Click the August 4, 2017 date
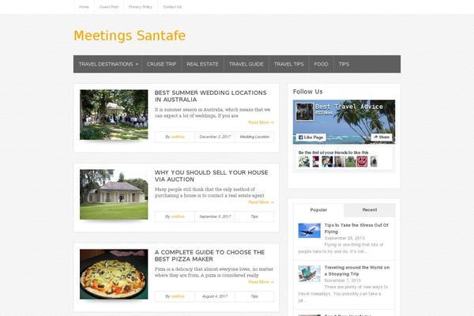Screen dimensions: 474x316 (215, 296)
